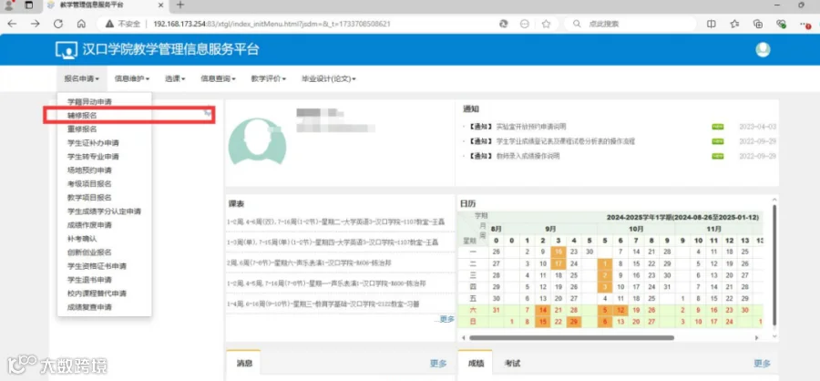This screenshot has width=820, height=381.
Task: Expand the 教学评价 dropdown menu
Action: pyautogui.click(x=268, y=79)
